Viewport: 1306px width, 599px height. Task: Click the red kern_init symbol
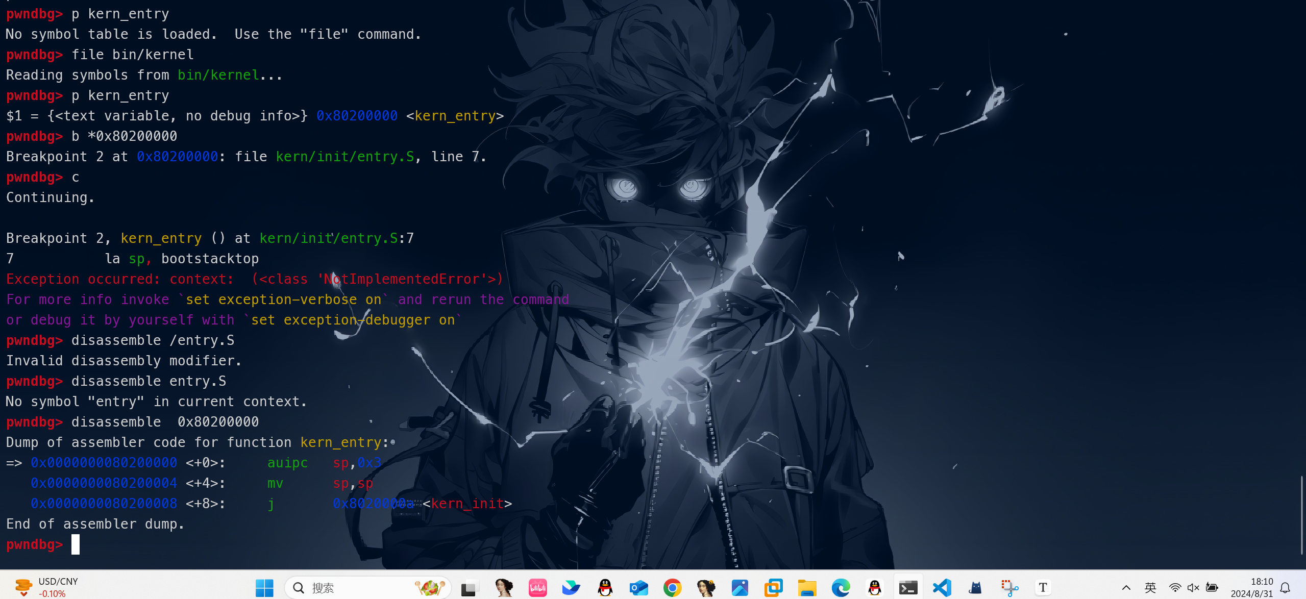tap(467, 504)
